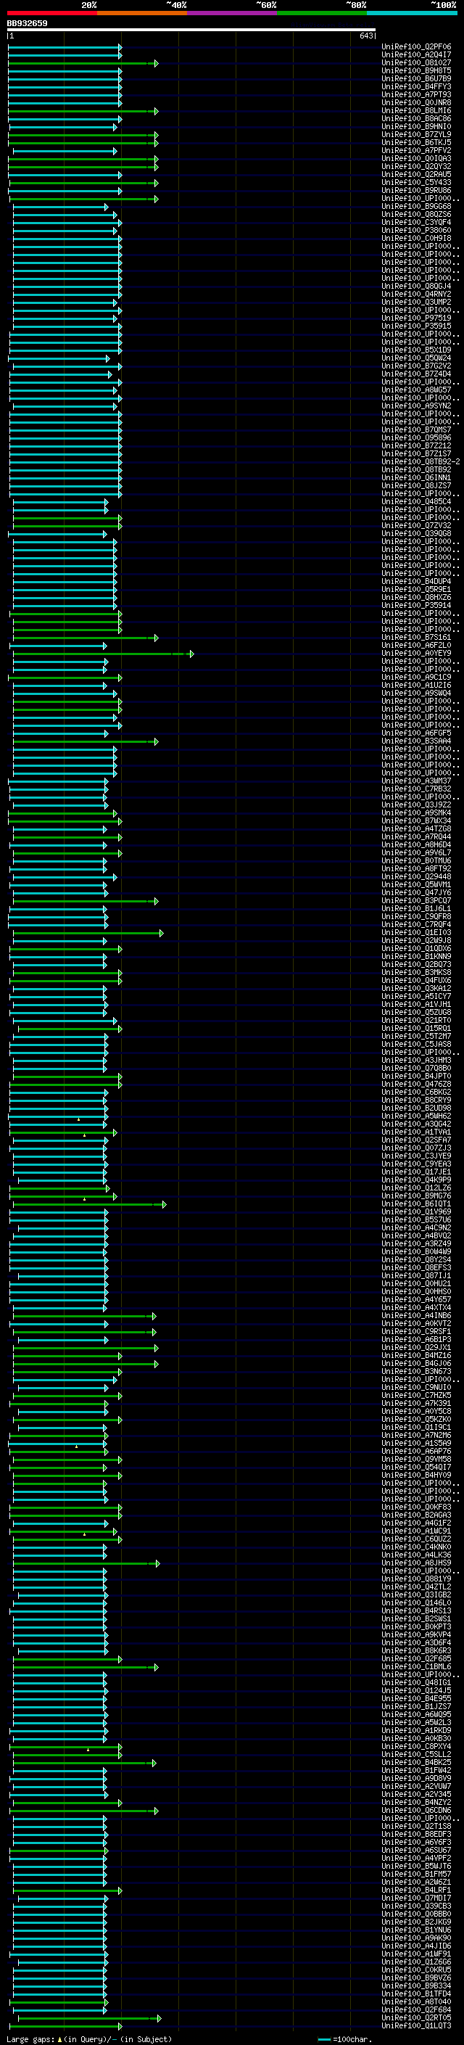The width and height of the screenshot is (464, 2045).
Task: Select the UniRef100_A8H6D4 label
Action: coord(416,844)
